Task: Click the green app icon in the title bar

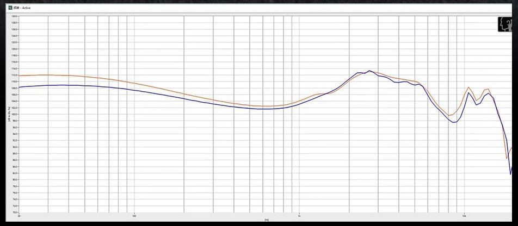Action: (9, 8)
